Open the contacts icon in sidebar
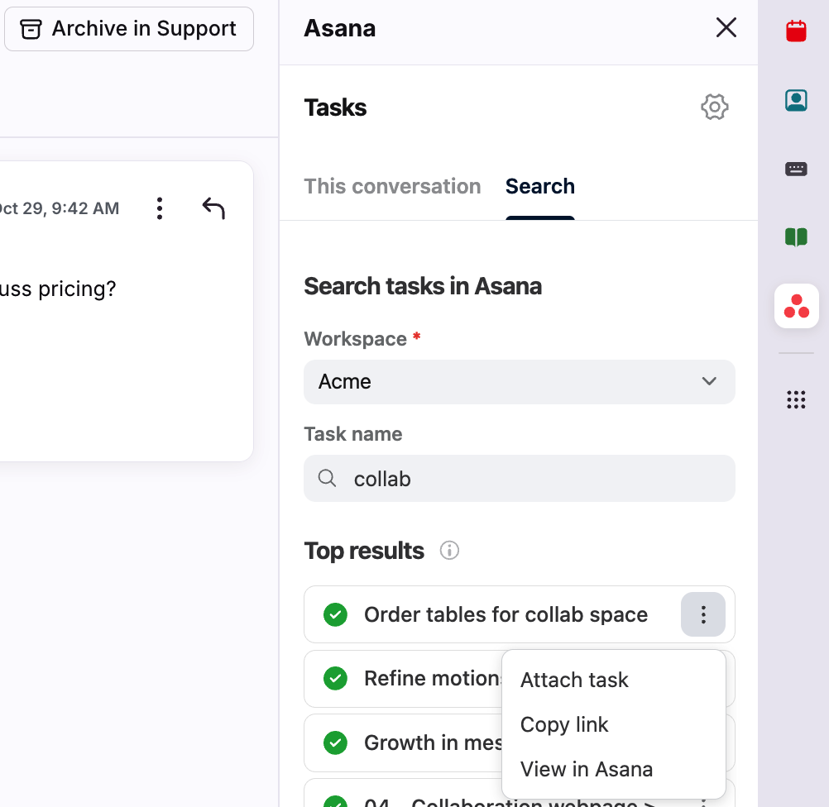Screen dimensions: 829x807 tap(796, 101)
